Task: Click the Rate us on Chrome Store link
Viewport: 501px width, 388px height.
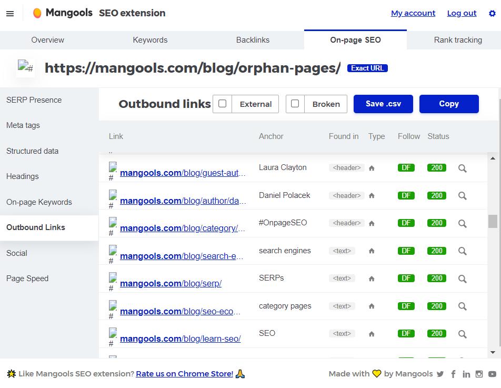Action: pyautogui.click(x=184, y=374)
